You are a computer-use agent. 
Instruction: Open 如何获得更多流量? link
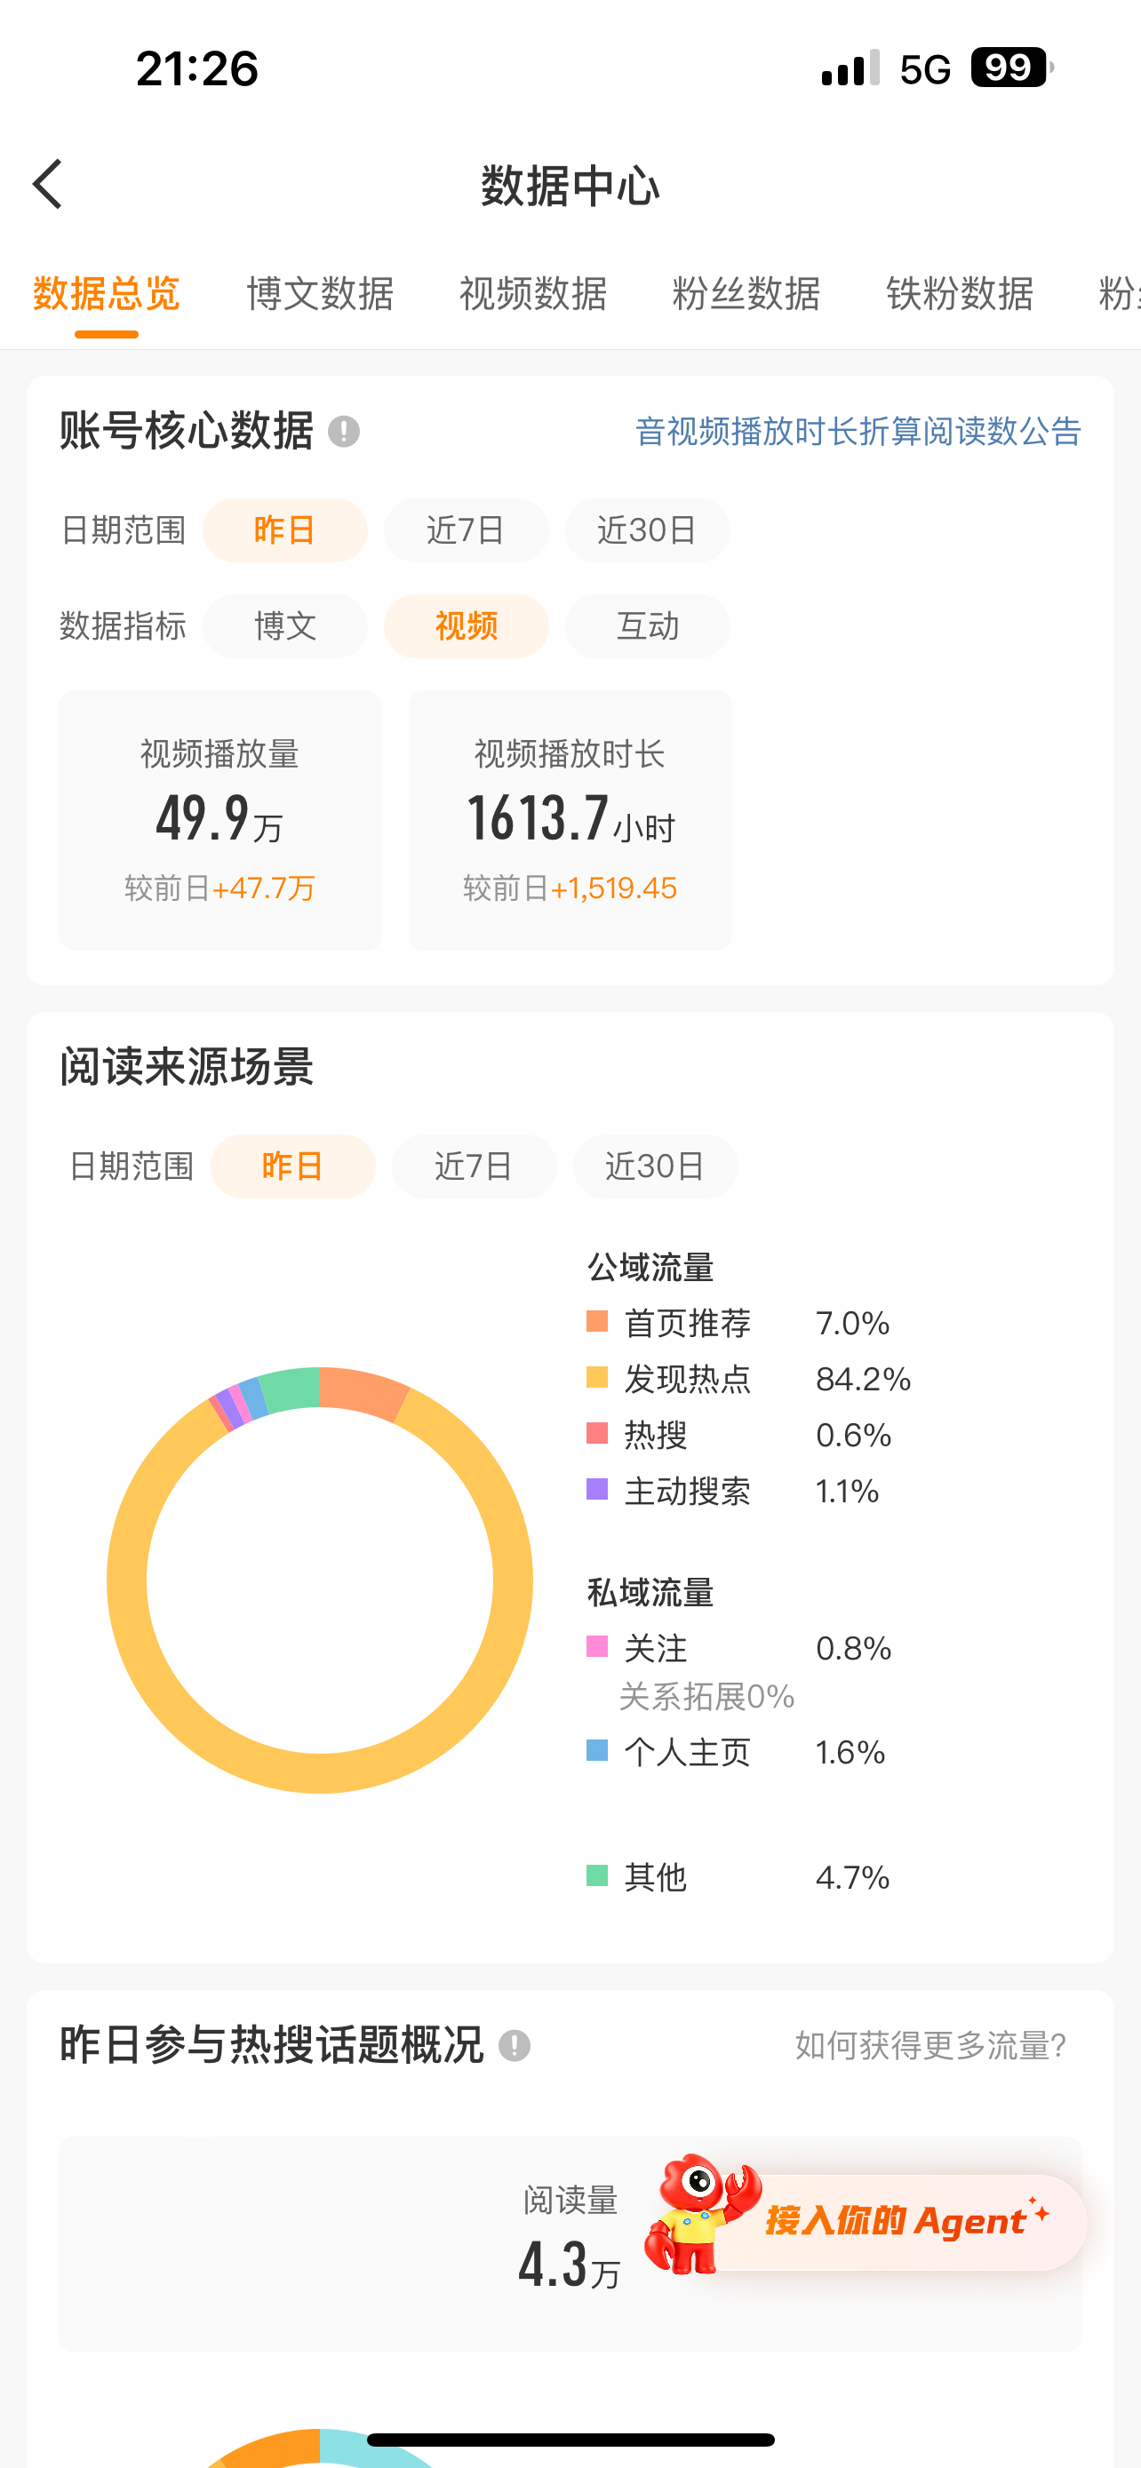tap(930, 2045)
